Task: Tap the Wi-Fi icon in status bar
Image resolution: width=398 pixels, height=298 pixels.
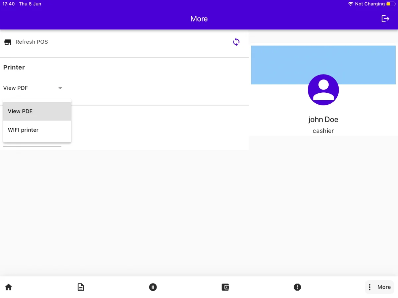Action: (350, 4)
